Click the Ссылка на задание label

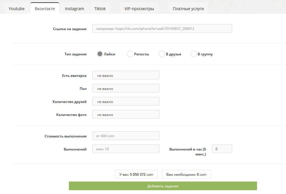click(x=70, y=29)
